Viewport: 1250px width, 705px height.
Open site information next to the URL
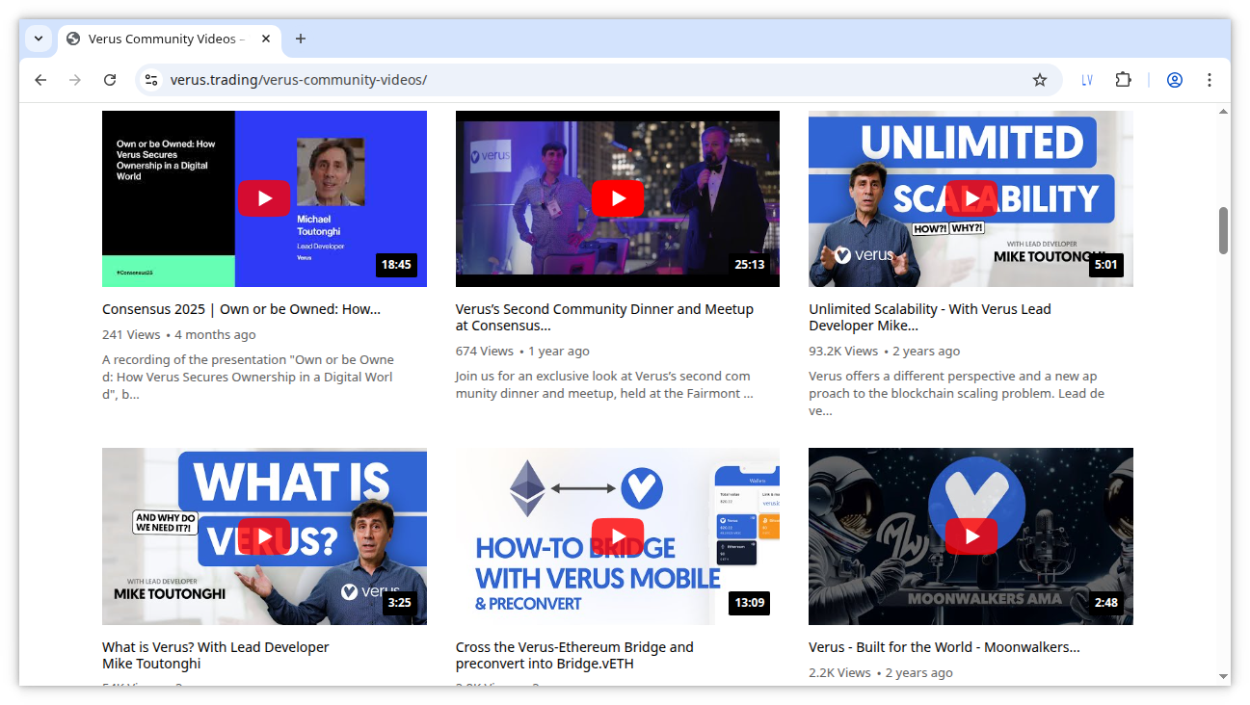151,80
